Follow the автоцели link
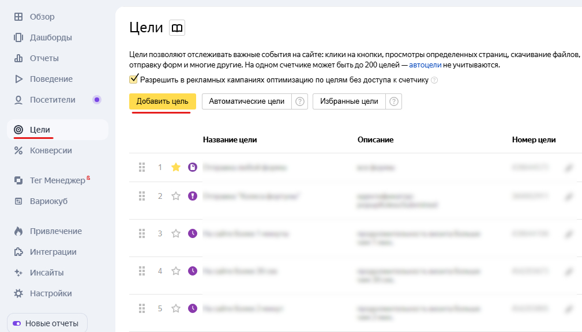The image size is (582, 332). coord(424,65)
